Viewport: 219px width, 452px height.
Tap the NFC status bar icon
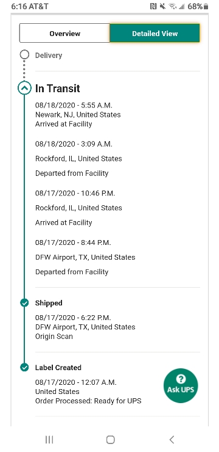pos(153,6)
